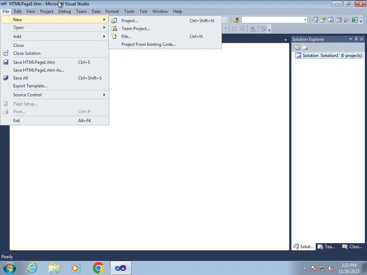Open the Debug menu
This screenshot has height=275, width=367.
(x=65, y=11)
